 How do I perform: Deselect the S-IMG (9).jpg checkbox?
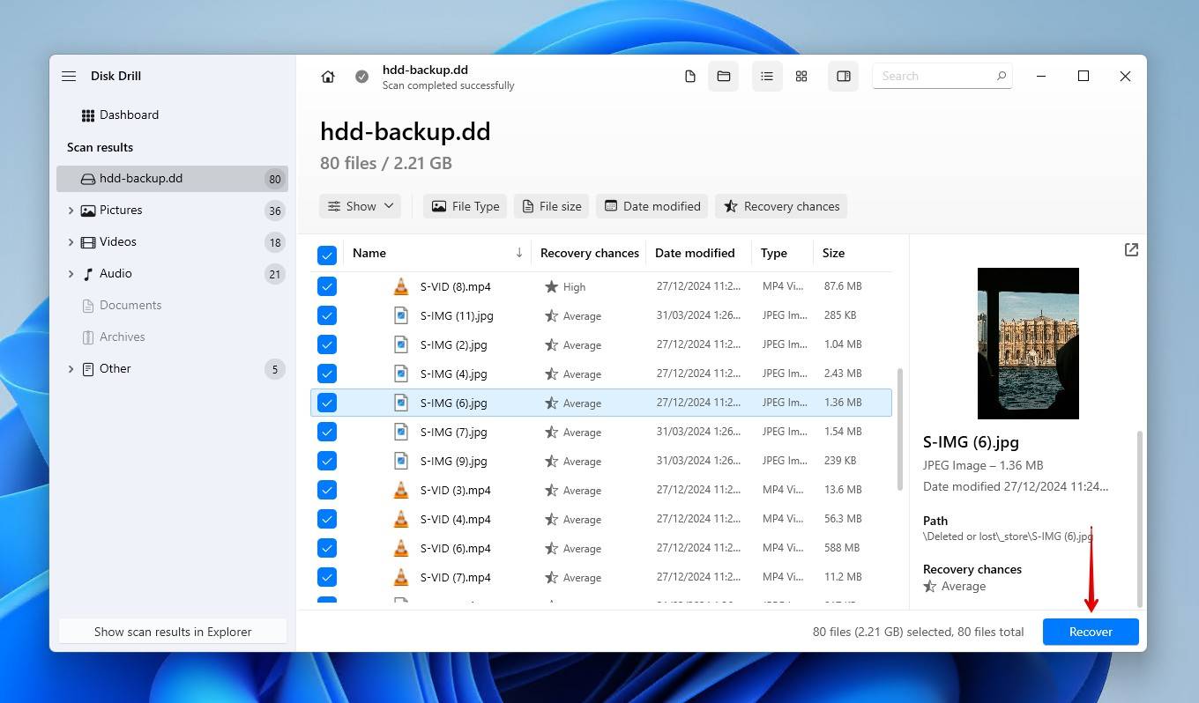click(327, 461)
